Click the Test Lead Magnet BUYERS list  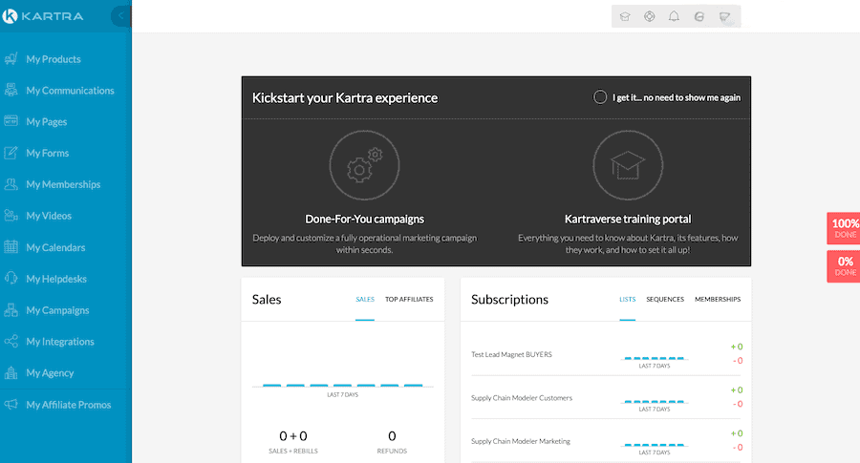(x=511, y=354)
